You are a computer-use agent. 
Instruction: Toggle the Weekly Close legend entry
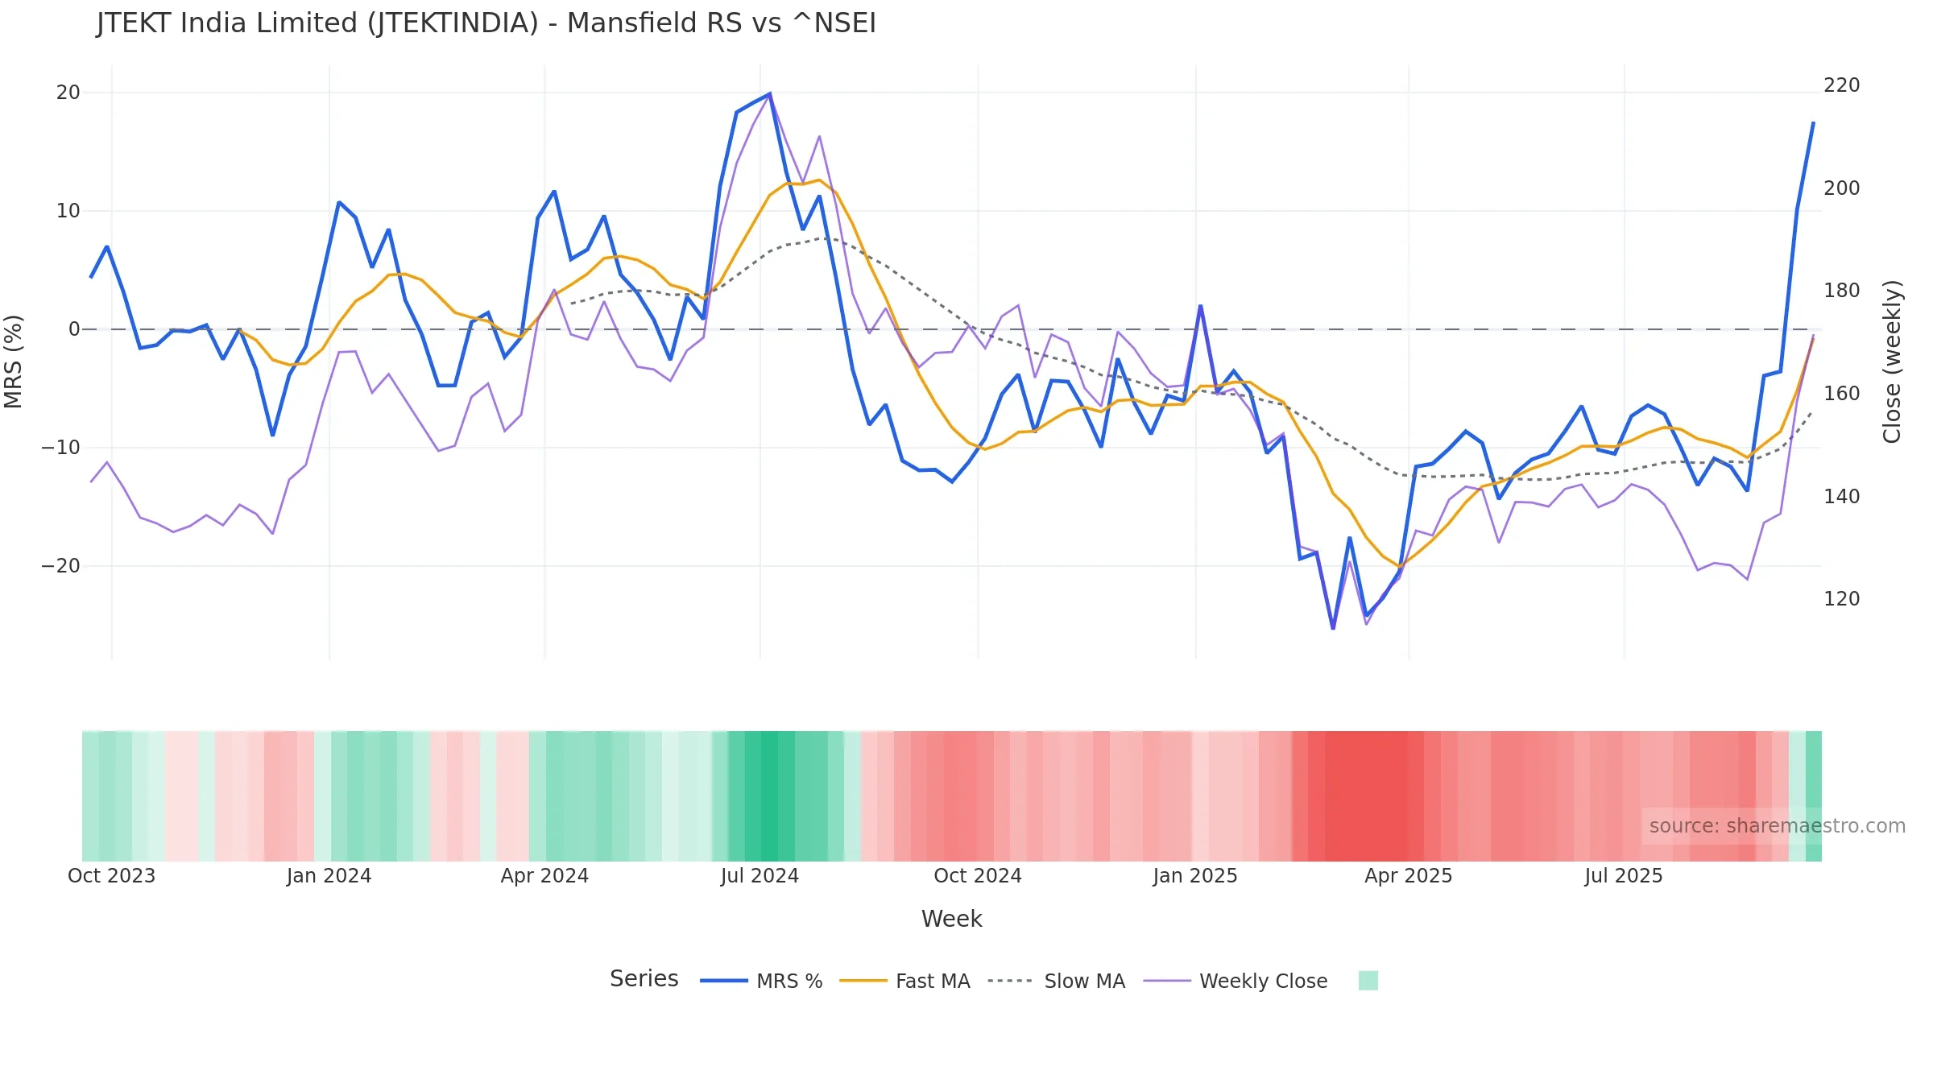pyautogui.click(x=1236, y=981)
